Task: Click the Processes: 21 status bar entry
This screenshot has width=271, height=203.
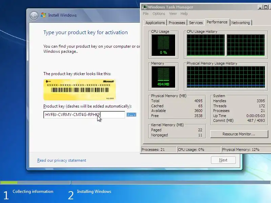Action: coord(159,150)
